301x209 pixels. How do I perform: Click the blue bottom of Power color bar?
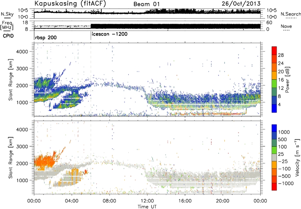click(274, 108)
